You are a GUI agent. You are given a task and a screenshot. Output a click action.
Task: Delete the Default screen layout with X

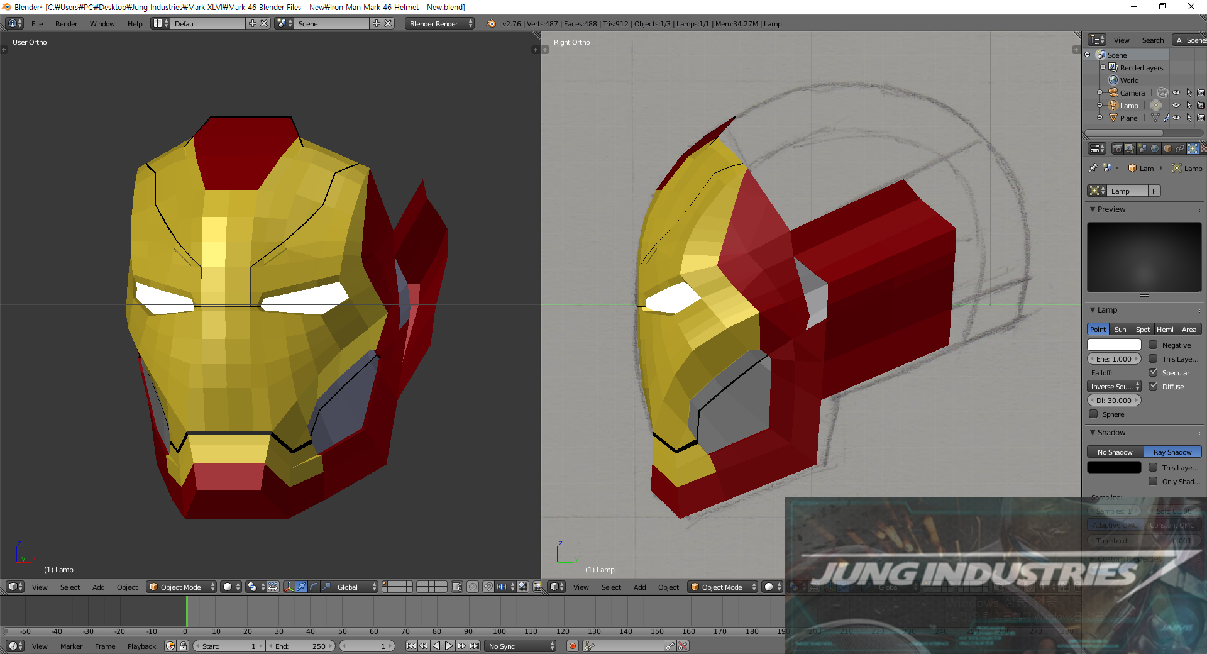point(264,23)
